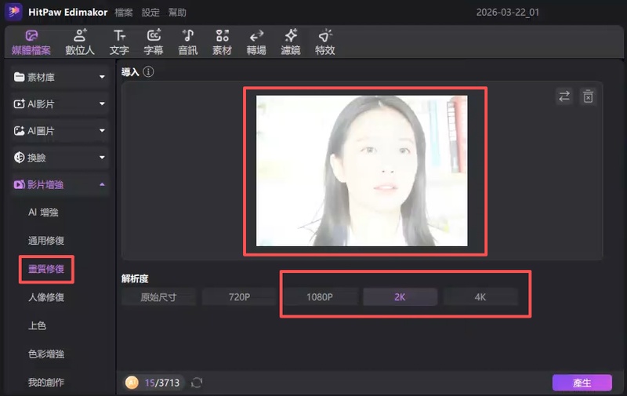Open the 檔案 file menu
Image resolution: width=627 pixels, height=396 pixels.
tap(124, 13)
